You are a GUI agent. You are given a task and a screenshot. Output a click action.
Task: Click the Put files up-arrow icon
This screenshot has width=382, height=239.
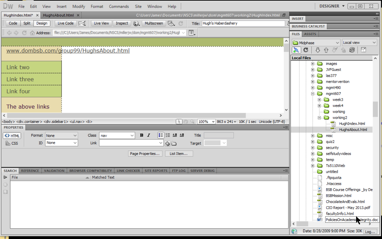(326, 50)
